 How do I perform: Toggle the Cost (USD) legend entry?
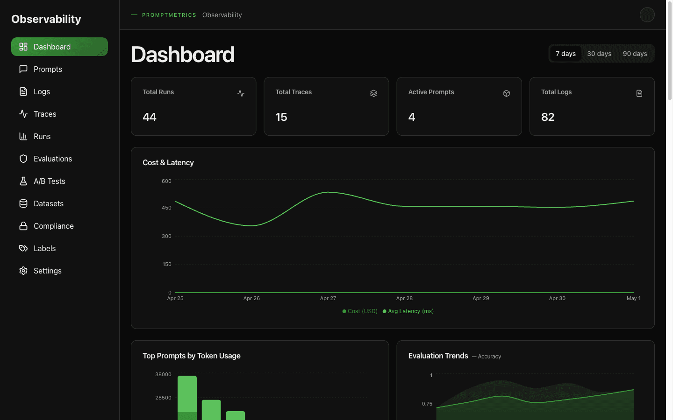[x=360, y=311]
